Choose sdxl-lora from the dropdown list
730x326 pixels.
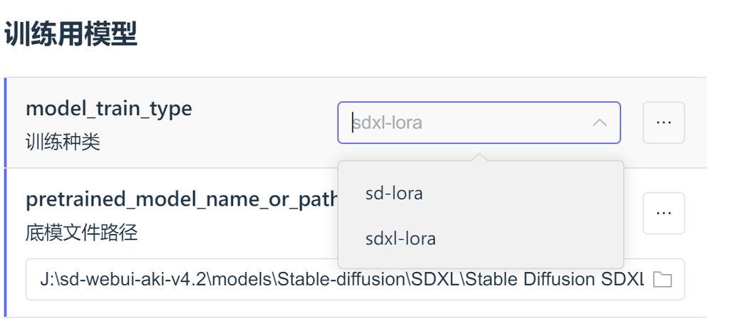click(400, 238)
